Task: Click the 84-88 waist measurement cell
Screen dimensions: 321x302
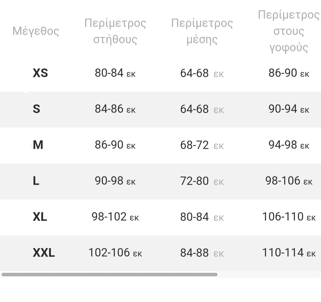Action: click(x=202, y=253)
